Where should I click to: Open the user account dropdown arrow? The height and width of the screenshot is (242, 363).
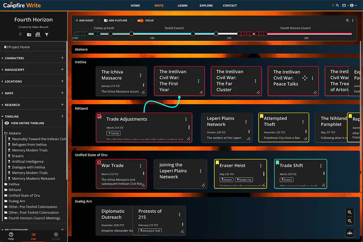[356, 5]
